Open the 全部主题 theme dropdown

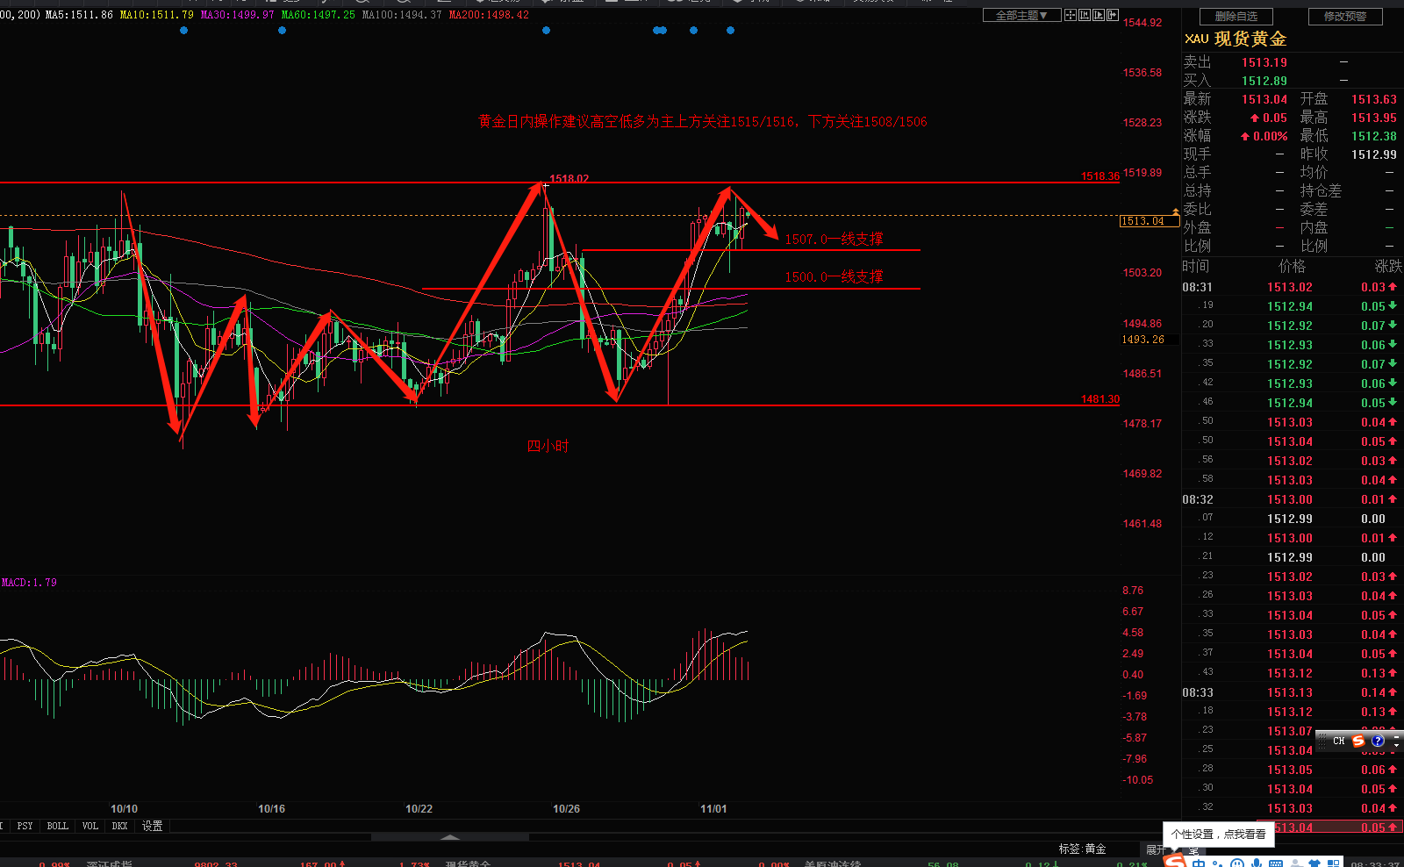pos(1021,15)
